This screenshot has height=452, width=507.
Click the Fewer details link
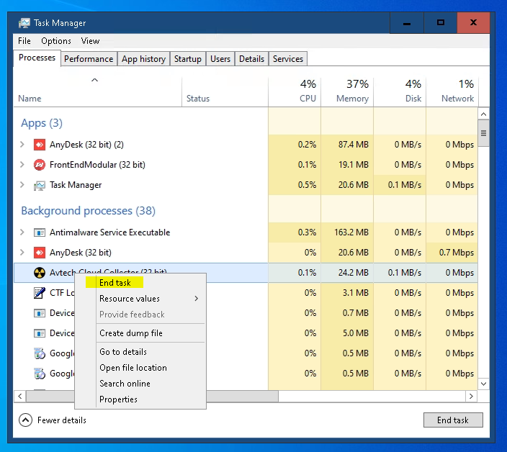point(62,420)
